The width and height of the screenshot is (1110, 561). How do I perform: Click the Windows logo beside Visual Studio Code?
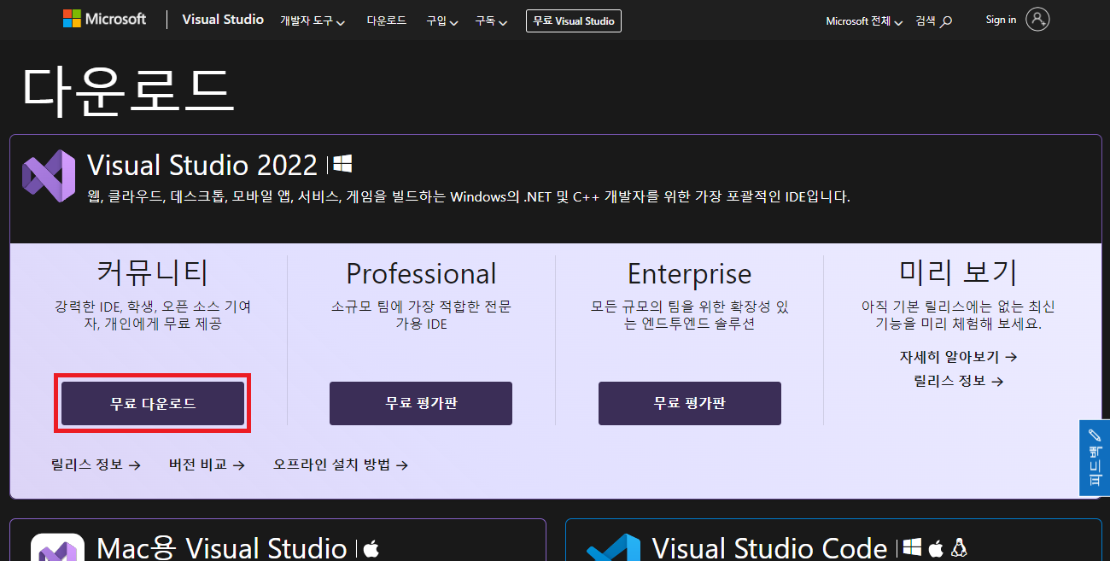point(913,547)
